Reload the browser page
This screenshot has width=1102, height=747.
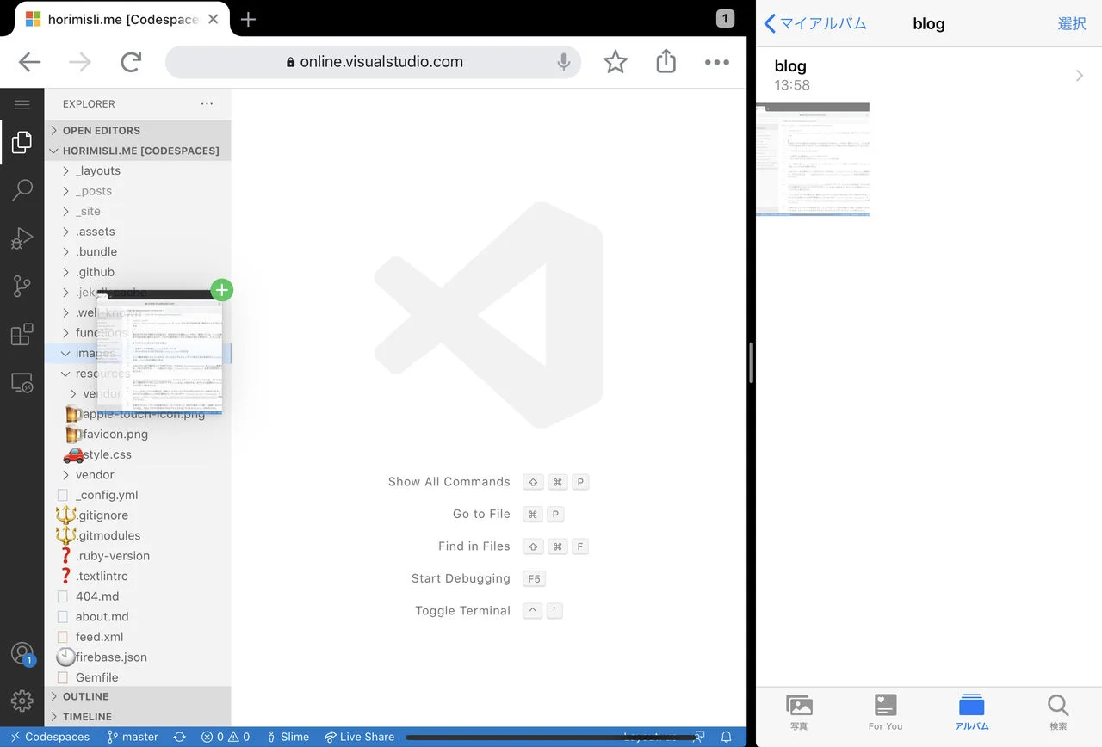tap(131, 62)
